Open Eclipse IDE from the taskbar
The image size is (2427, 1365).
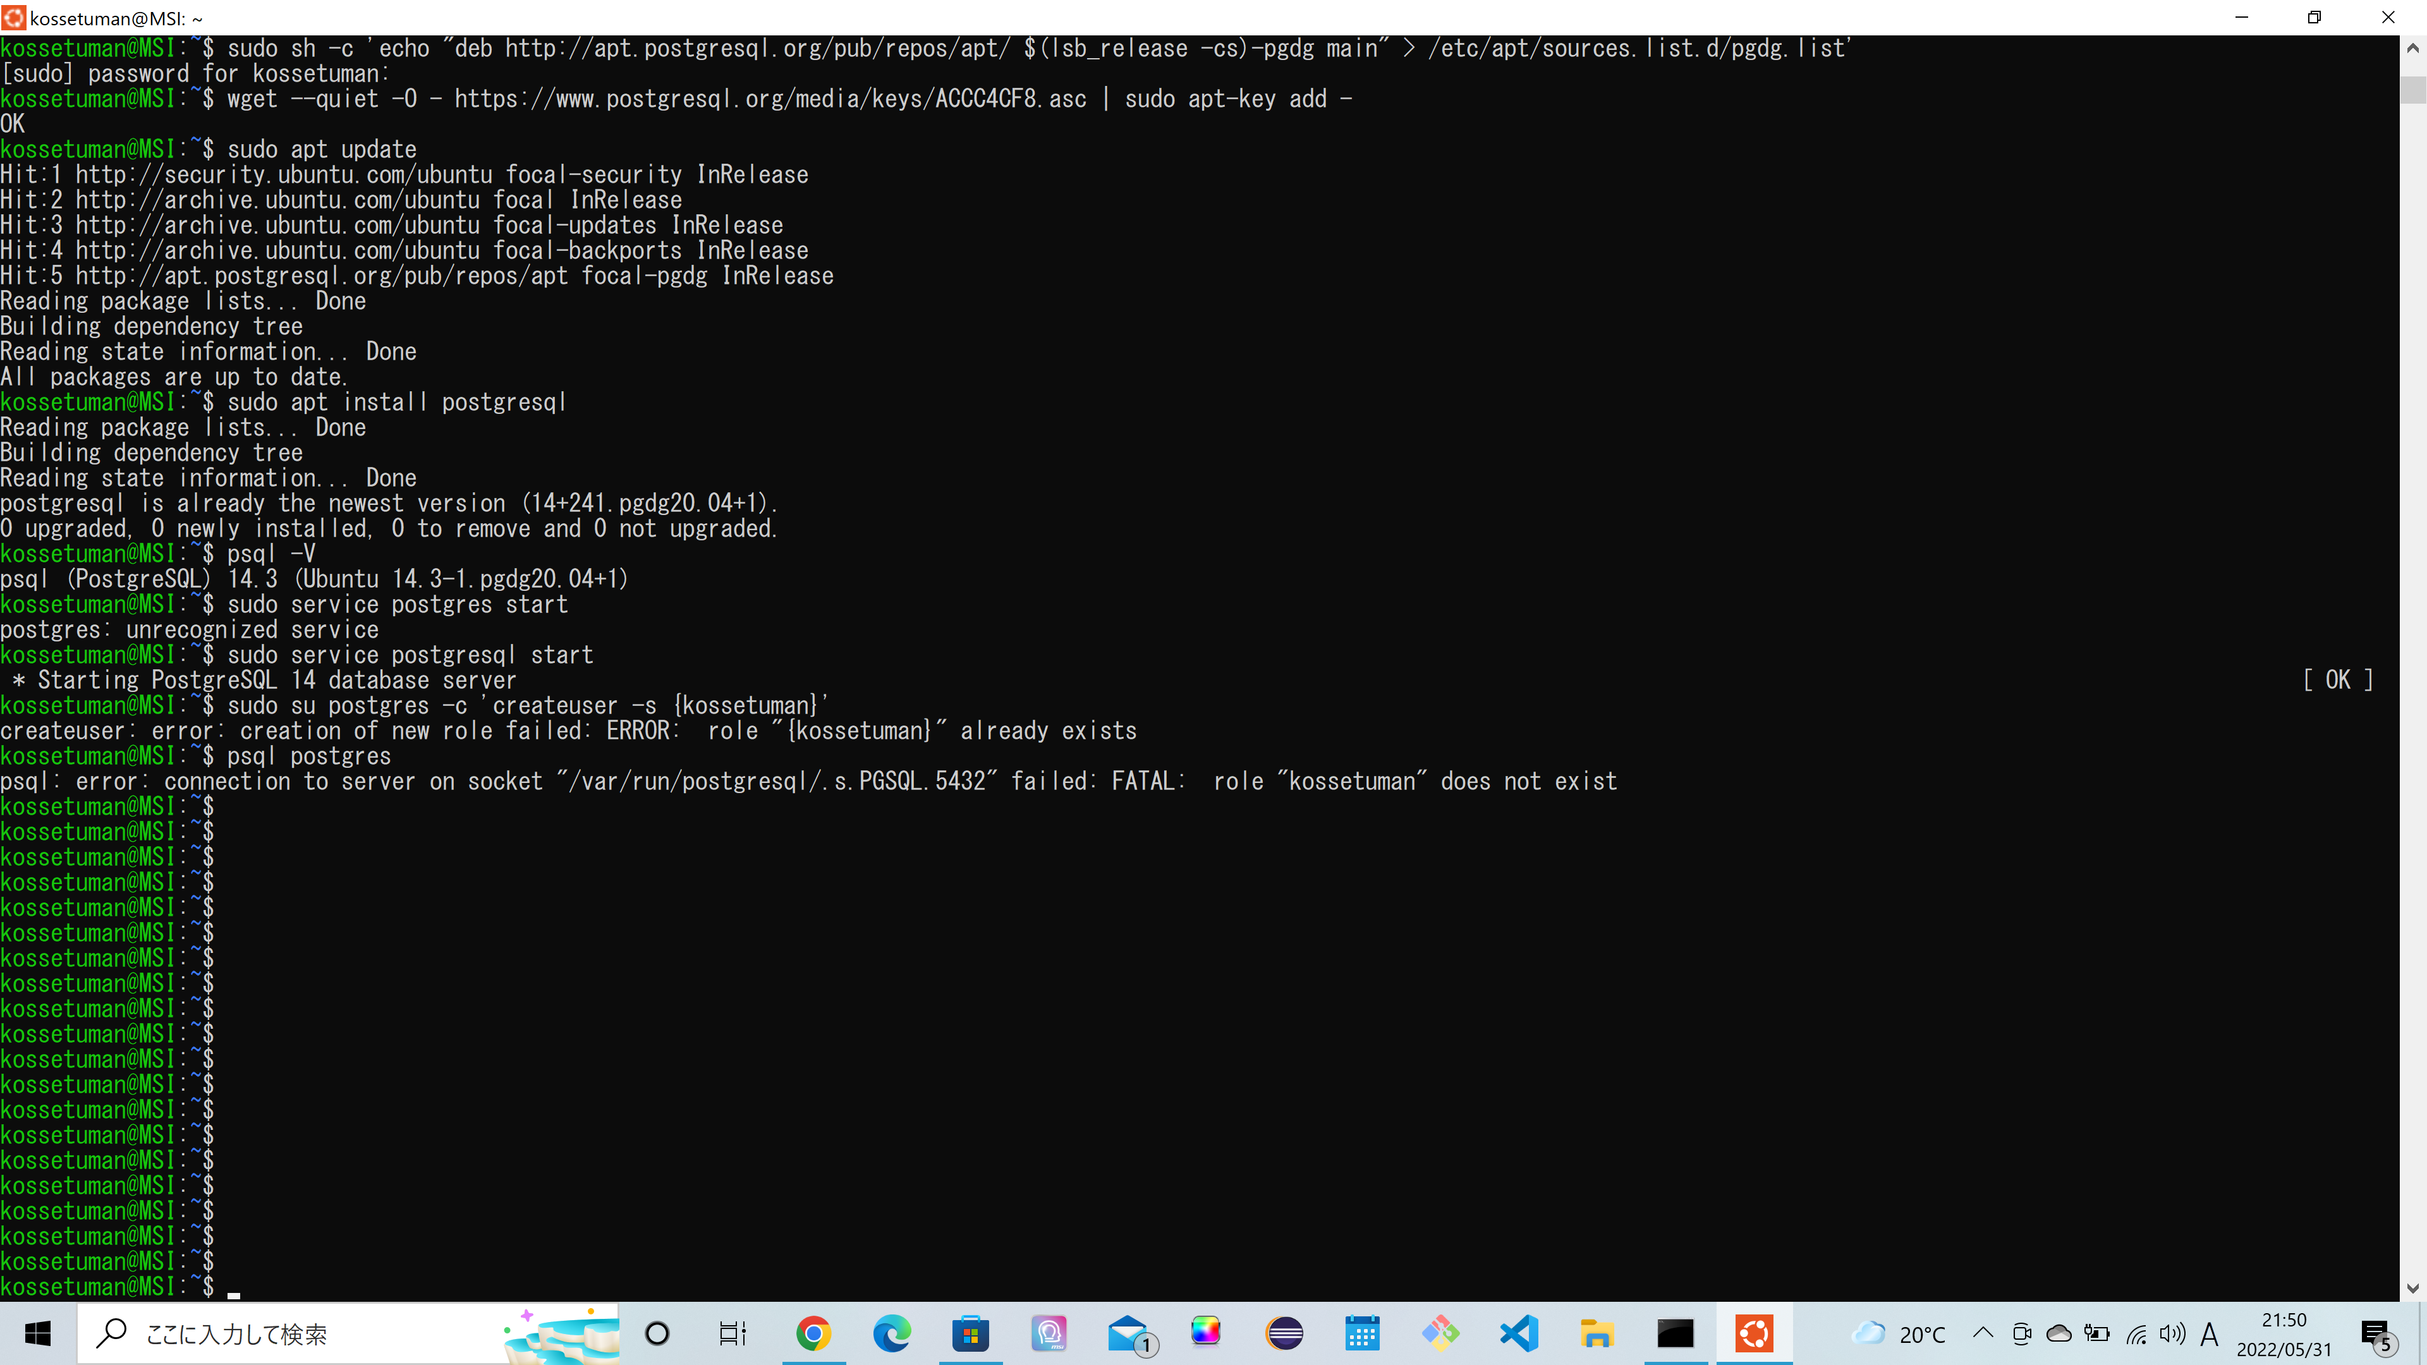(1284, 1334)
